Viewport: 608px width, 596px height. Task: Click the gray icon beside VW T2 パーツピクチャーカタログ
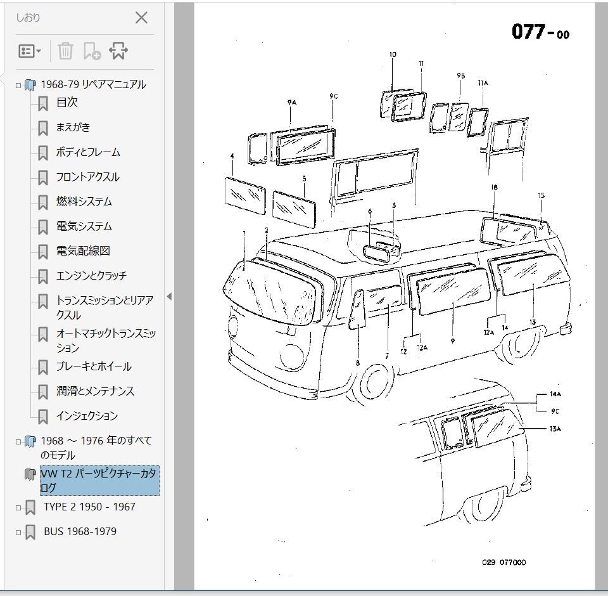pyautogui.click(x=30, y=474)
